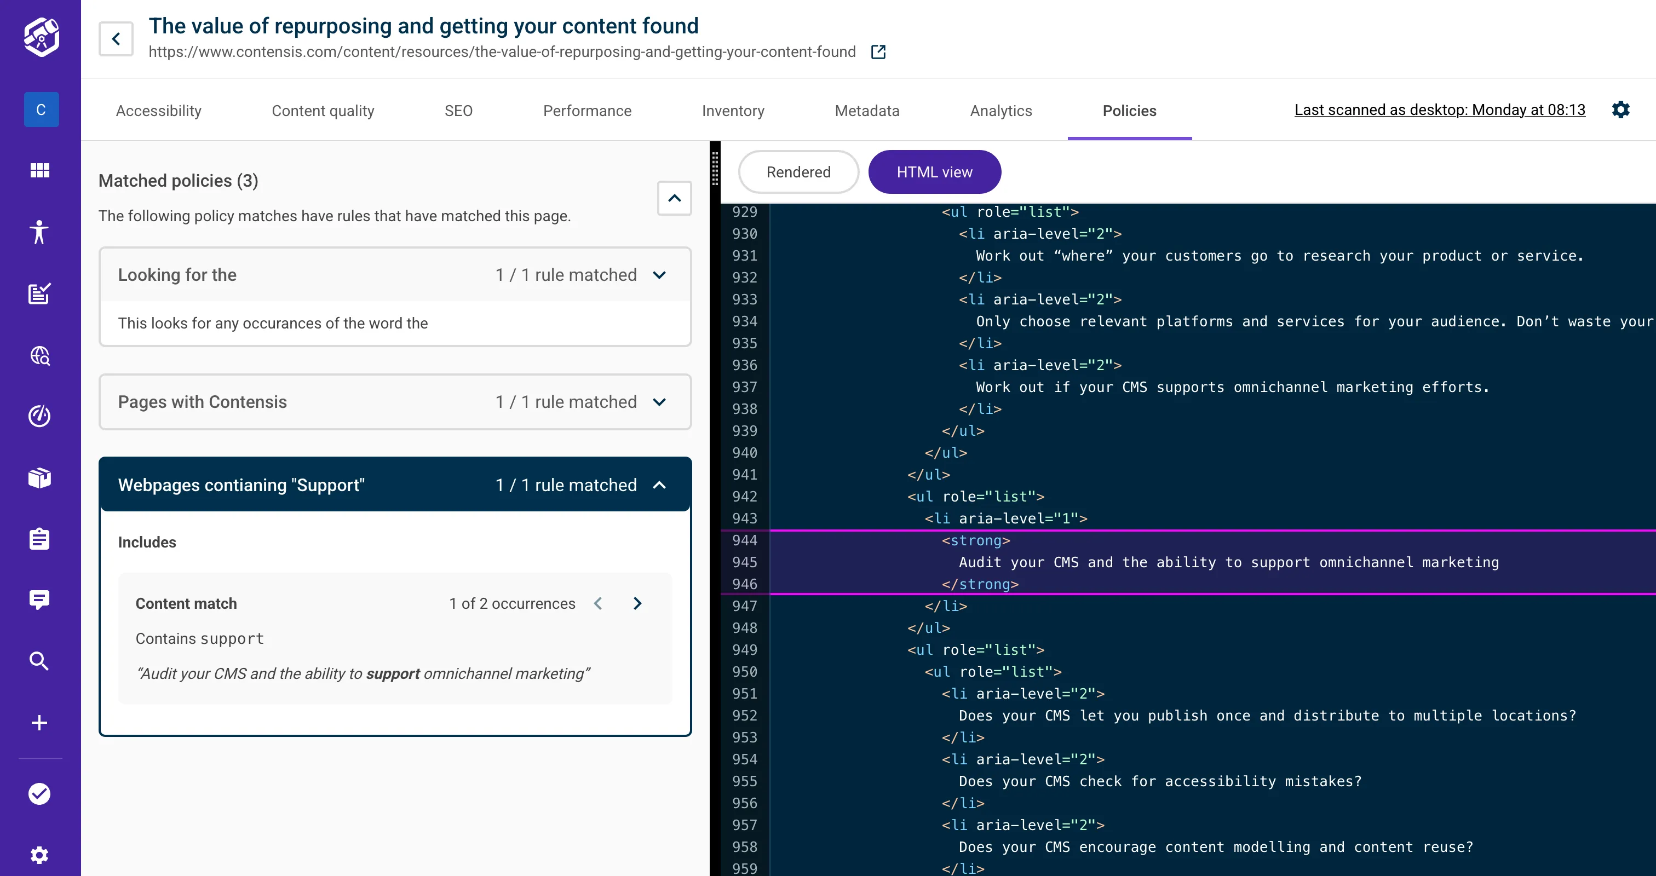The width and height of the screenshot is (1656, 876).
Task: Expand the Pages with Contensis policy
Action: pyautogui.click(x=395, y=402)
